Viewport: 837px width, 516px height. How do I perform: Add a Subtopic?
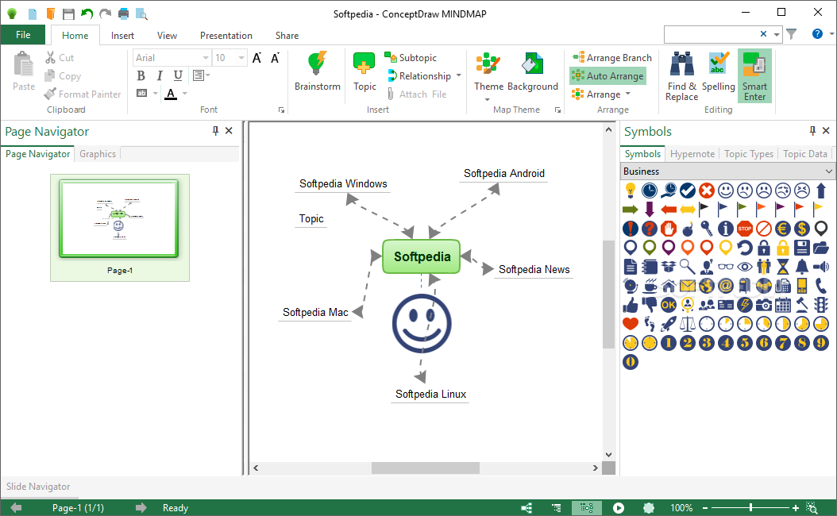pos(411,58)
